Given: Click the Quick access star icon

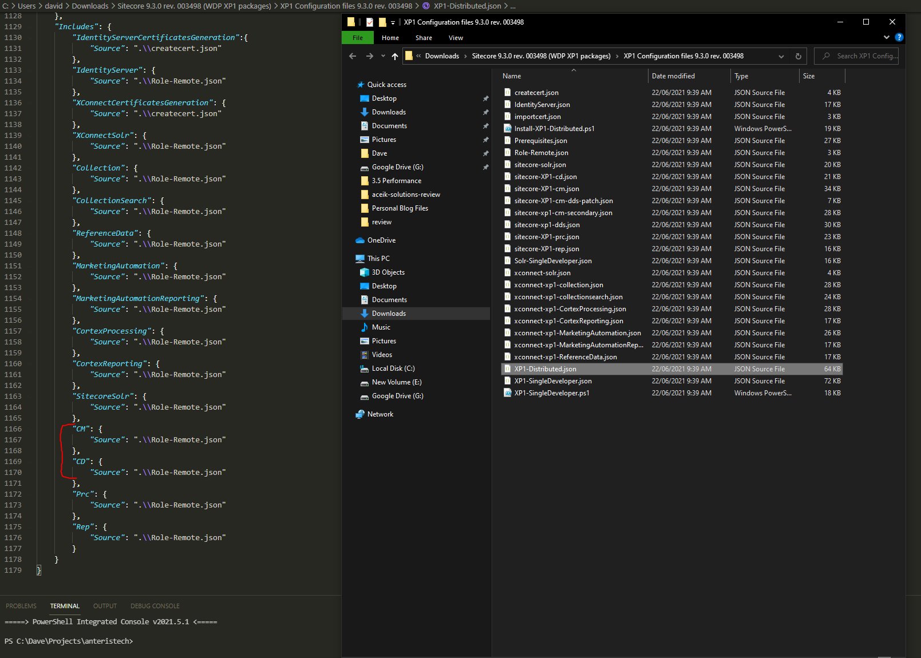Looking at the screenshot, I should [x=361, y=85].
